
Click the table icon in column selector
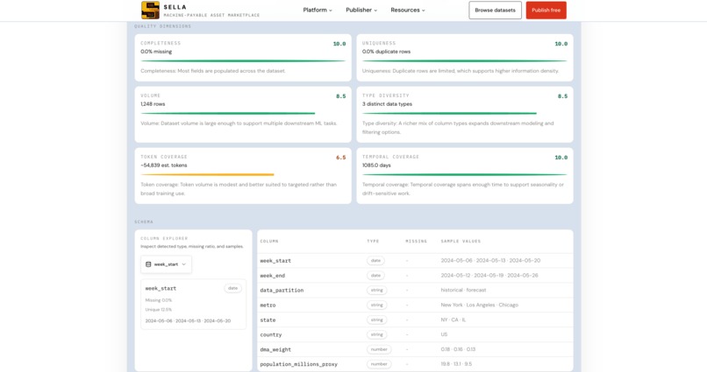point(148,264)
